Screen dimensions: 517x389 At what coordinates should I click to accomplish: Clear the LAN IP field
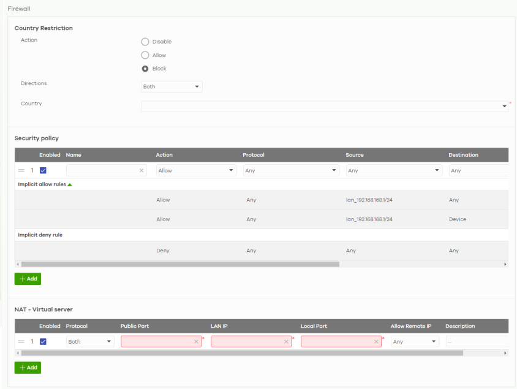(286, 342)
